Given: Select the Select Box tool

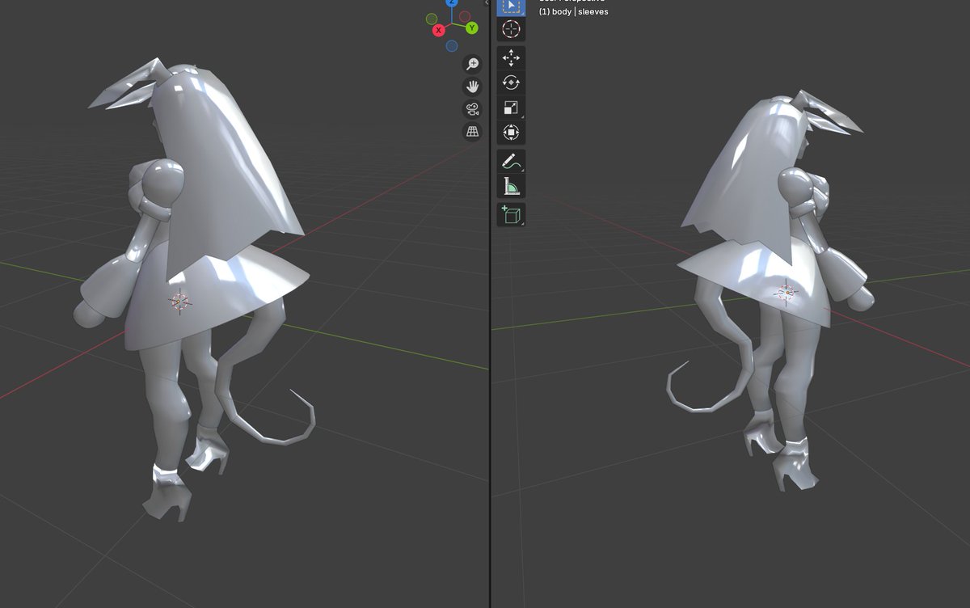Looking at the screenshot, I should [x=511, y=6].
